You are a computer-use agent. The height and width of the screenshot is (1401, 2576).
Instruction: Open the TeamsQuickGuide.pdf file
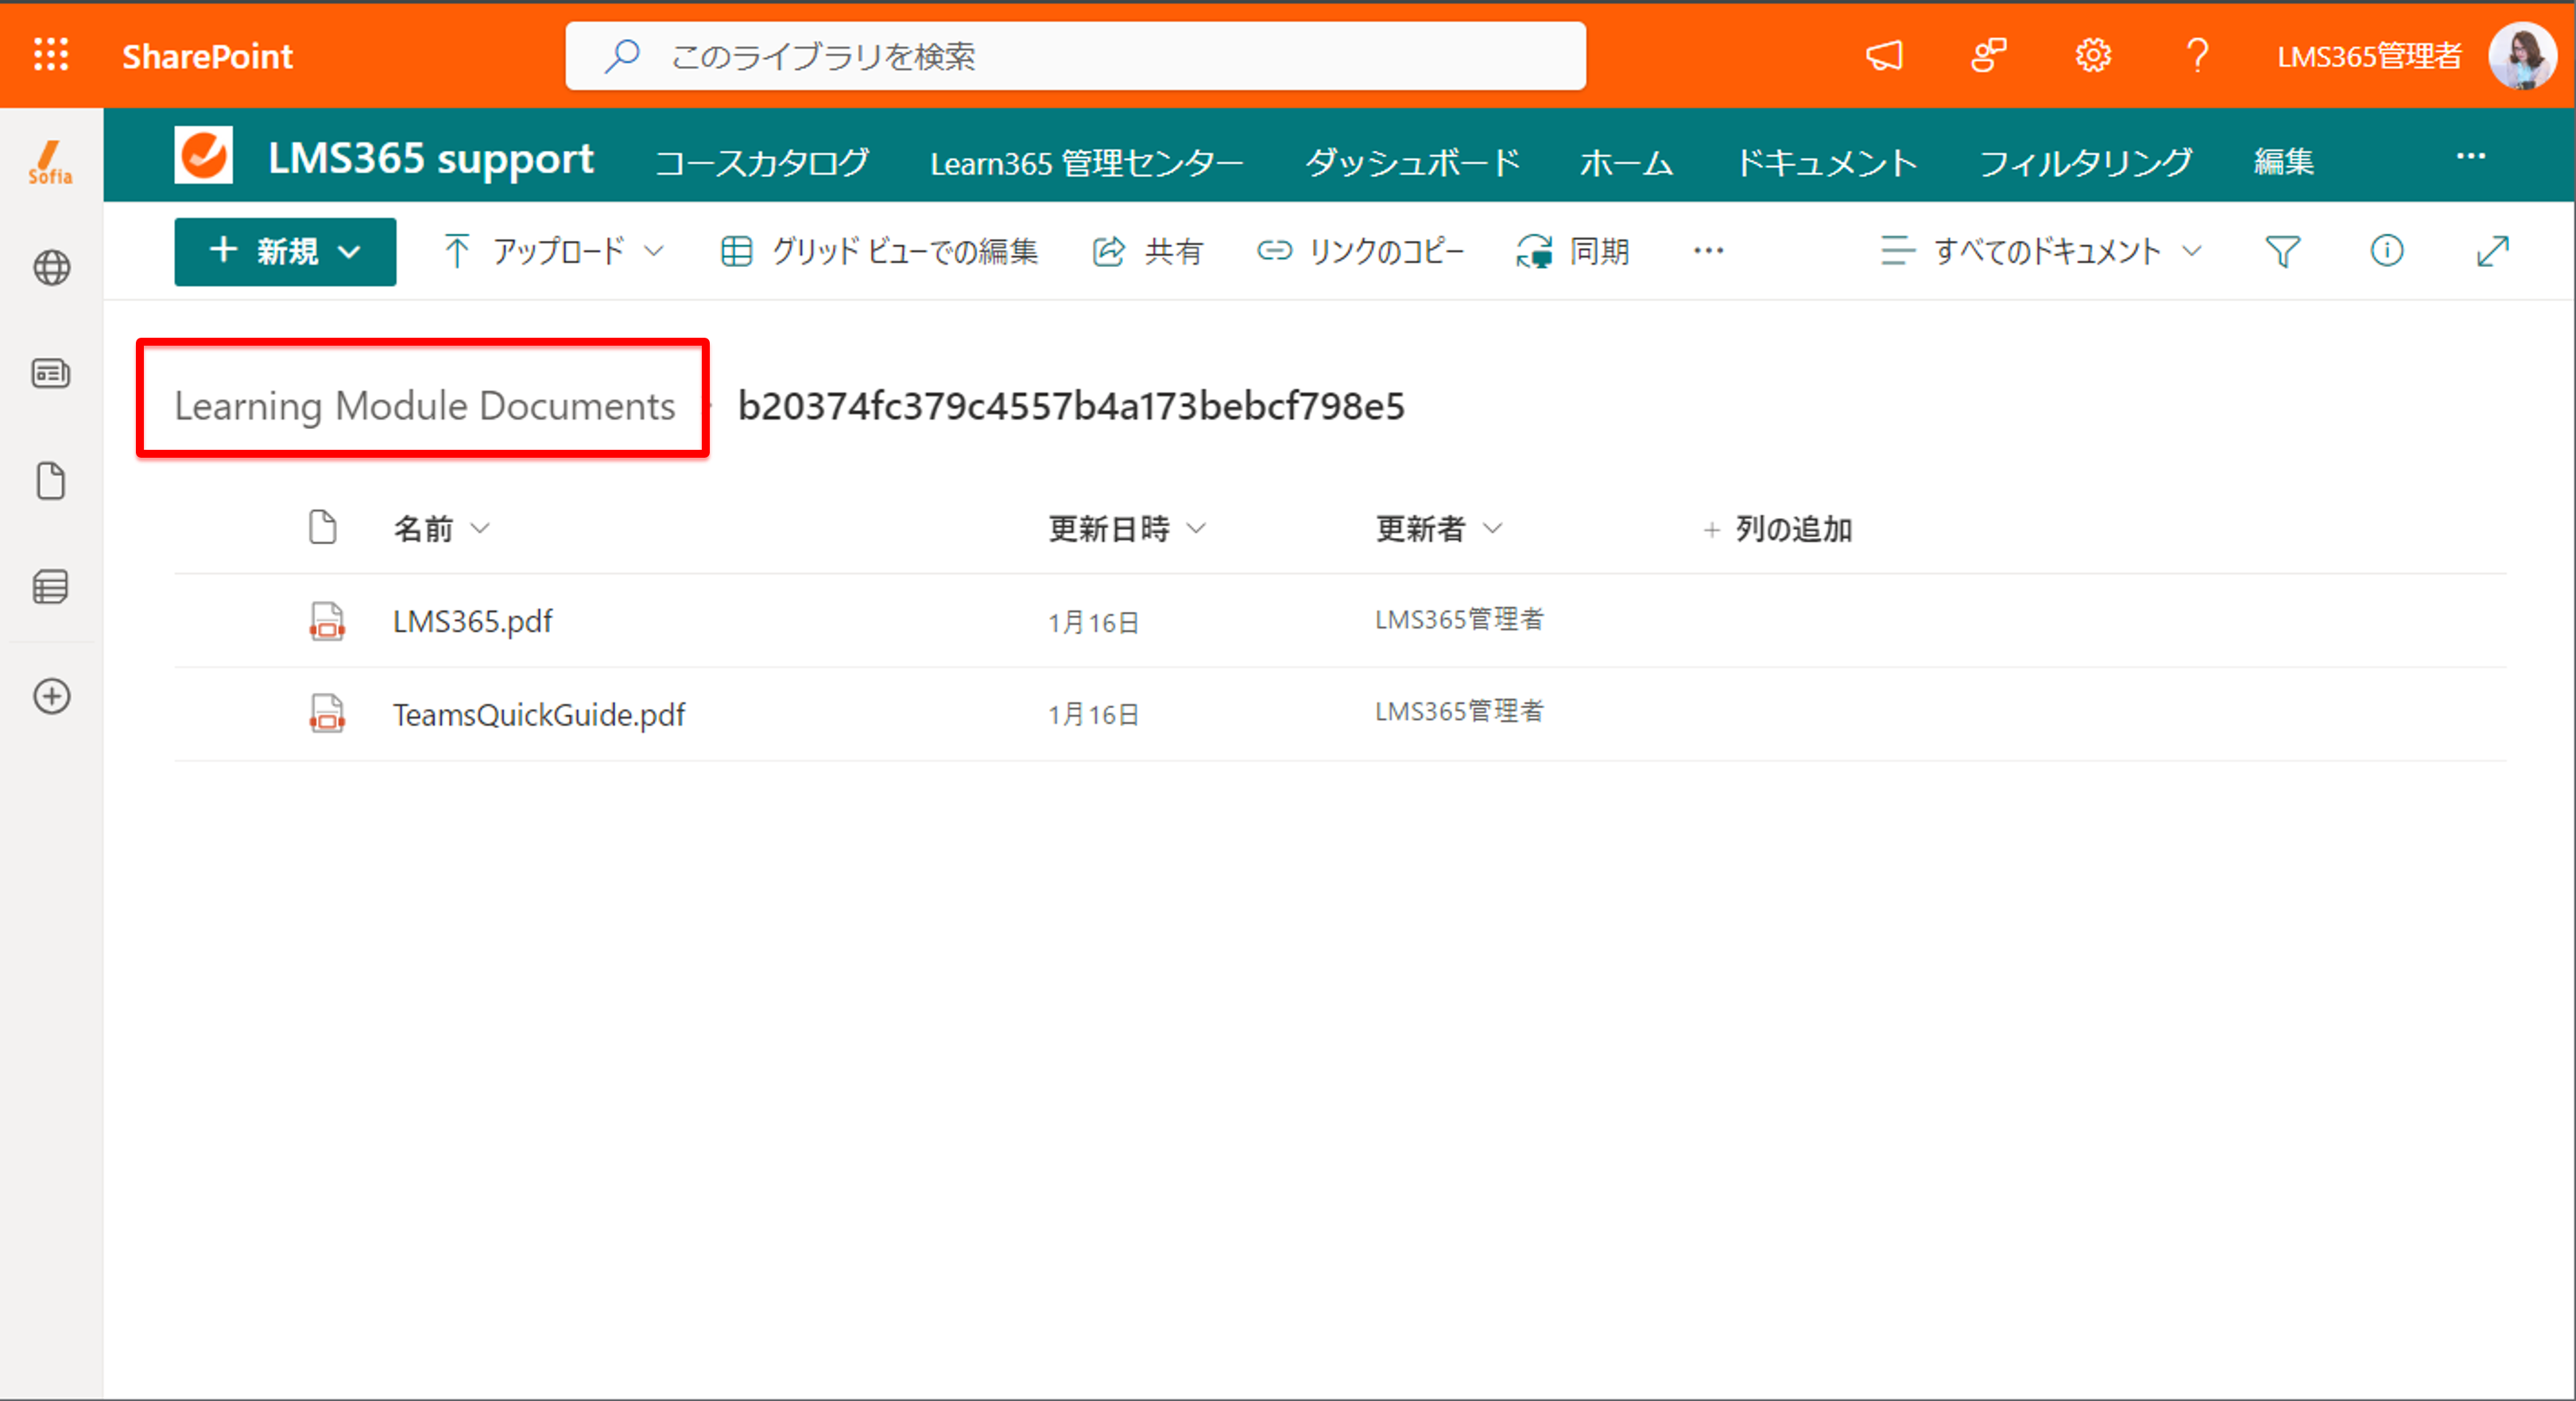(x=538, y=715)
